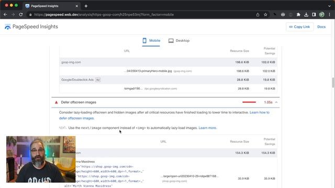The image size is (335, 188).
Task: Go back using browser back arrow
Action: pos(5,15)
